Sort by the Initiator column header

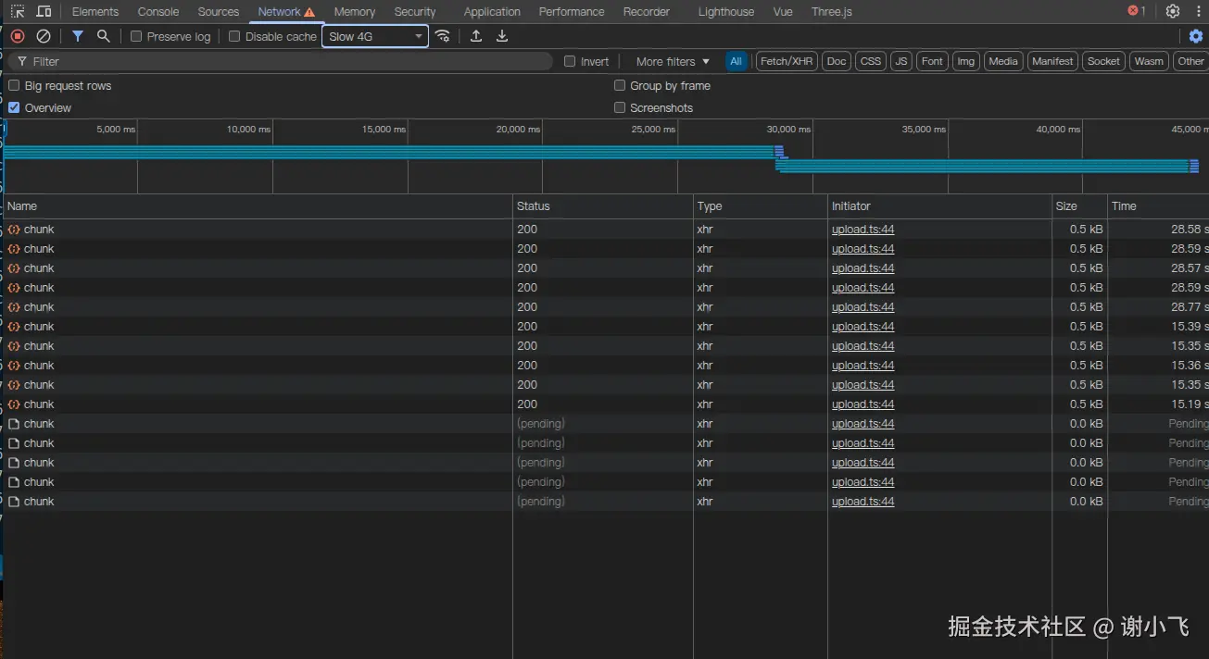939,205
